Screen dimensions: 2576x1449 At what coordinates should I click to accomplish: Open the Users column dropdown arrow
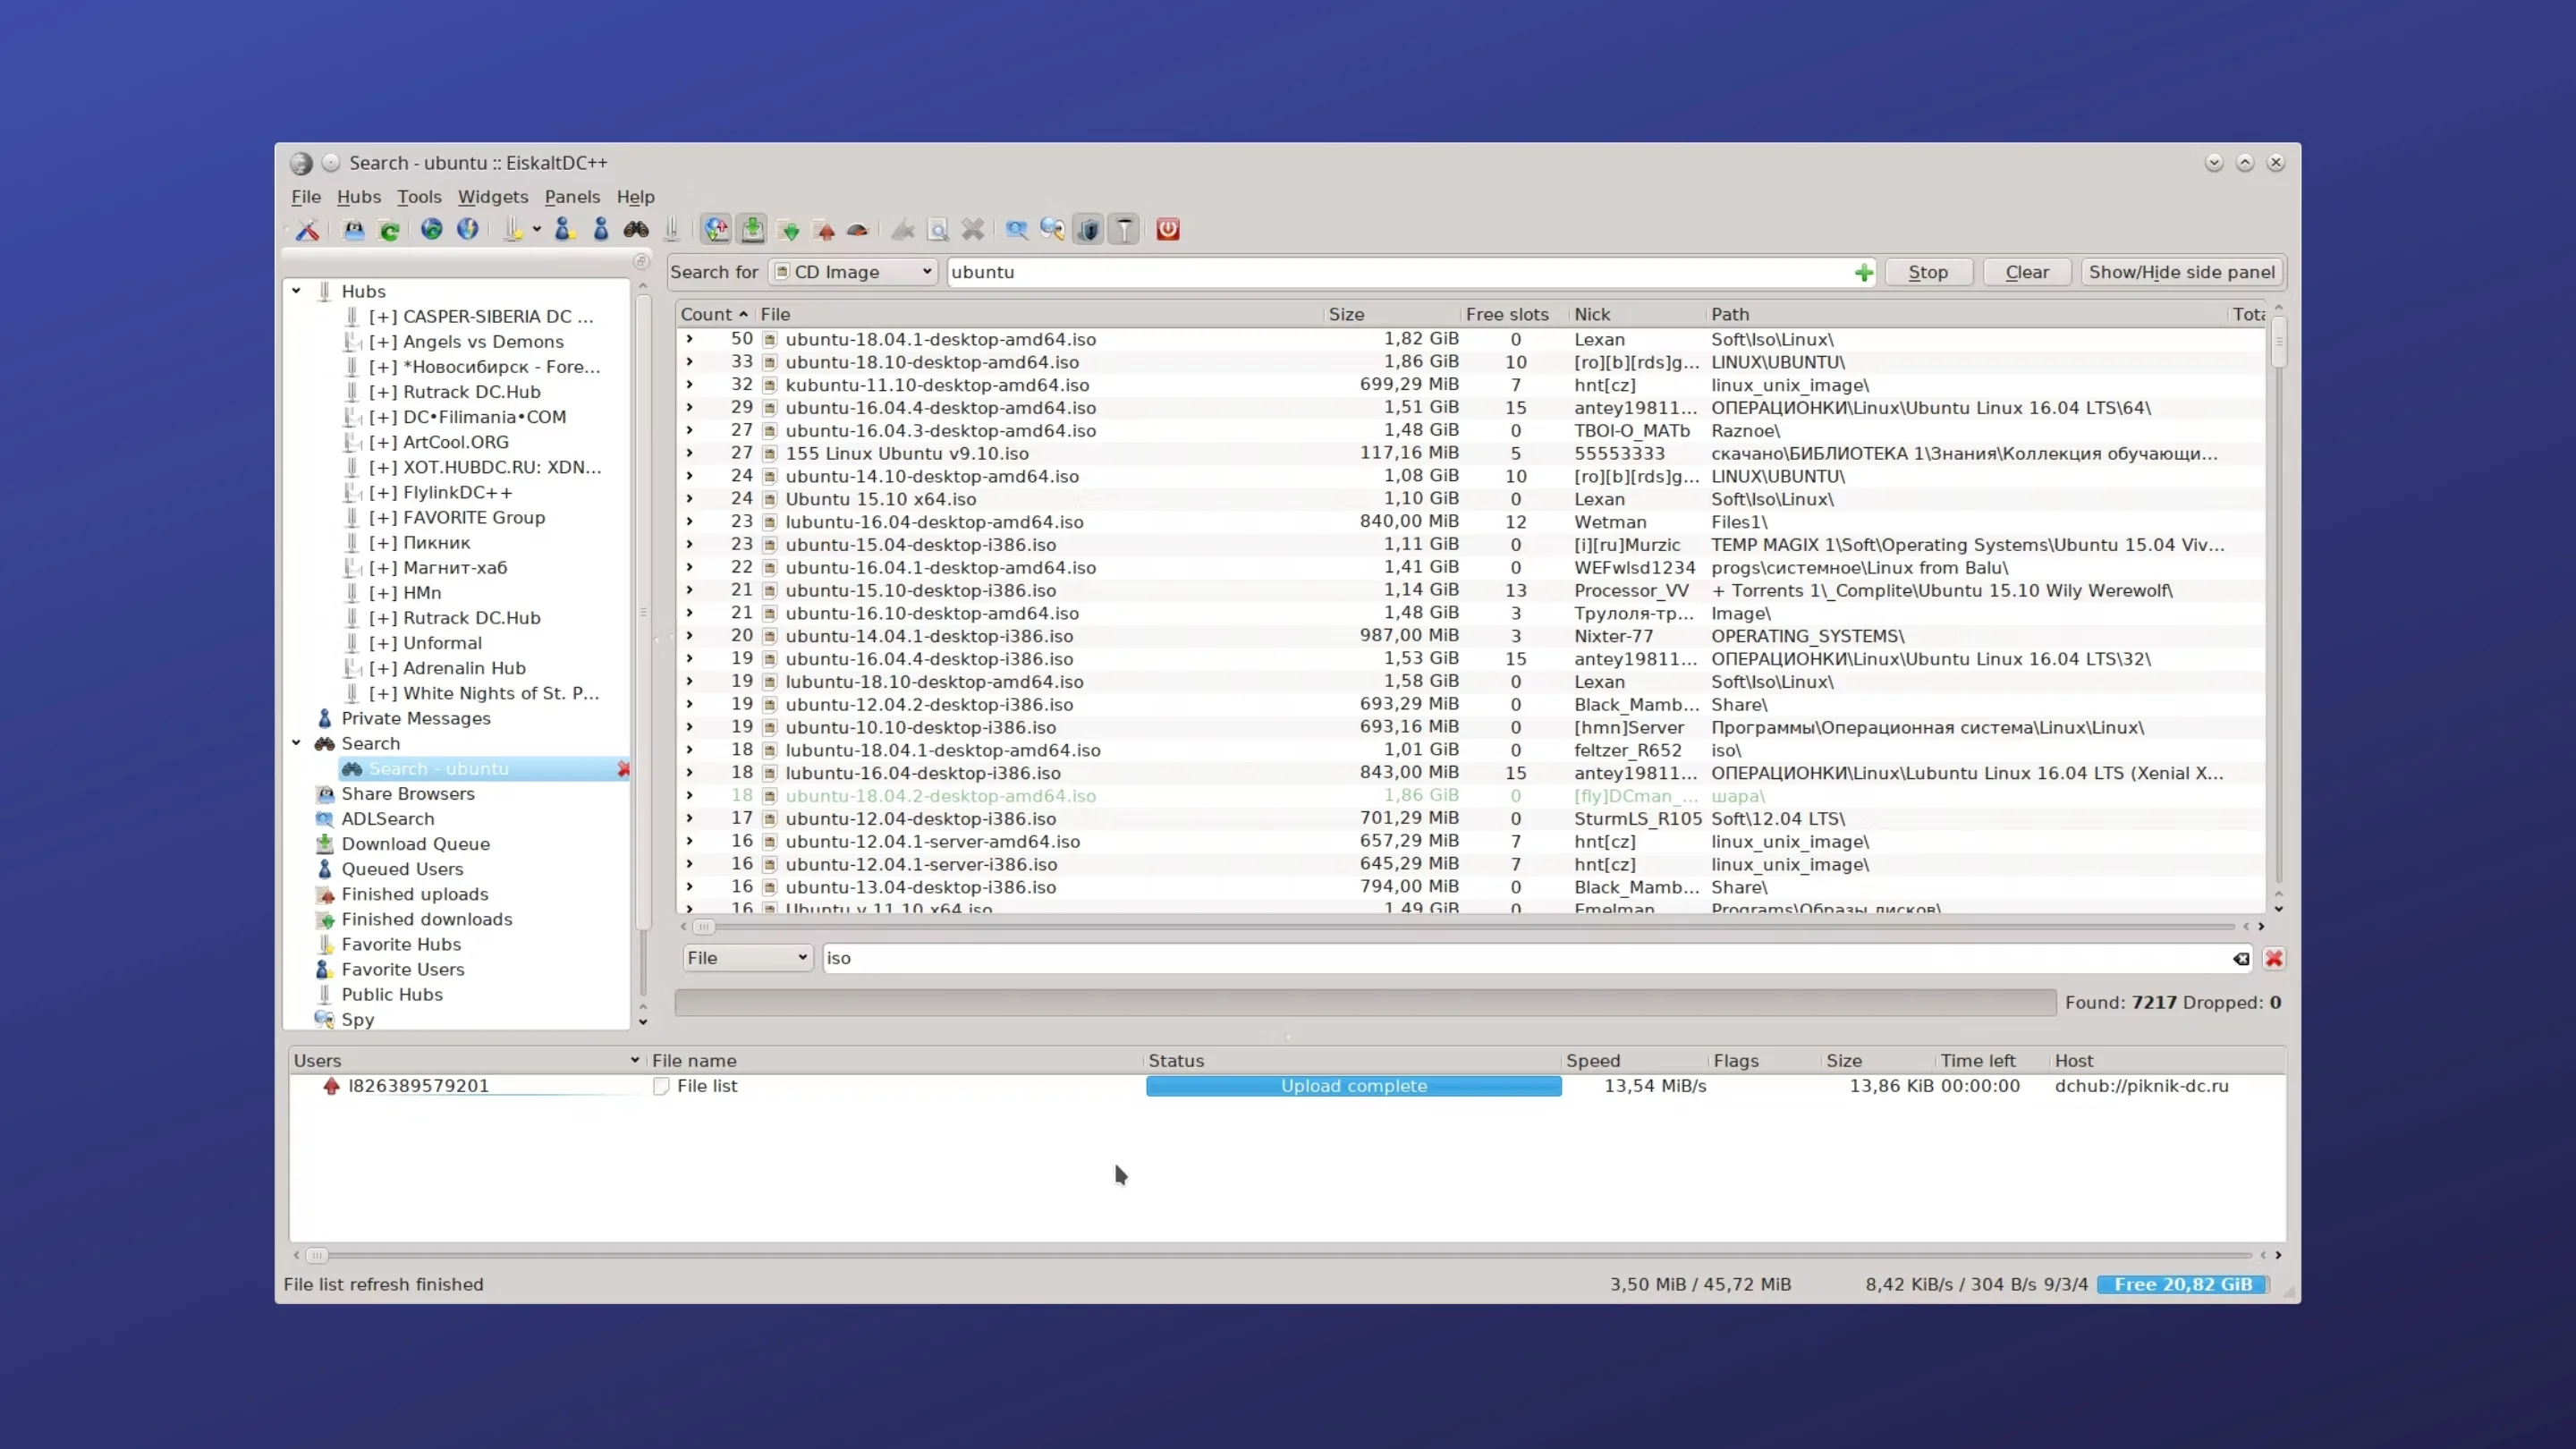point(634,1060)
